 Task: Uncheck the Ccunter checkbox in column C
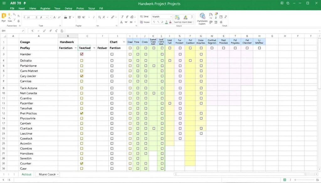click(x=82, y=163)
